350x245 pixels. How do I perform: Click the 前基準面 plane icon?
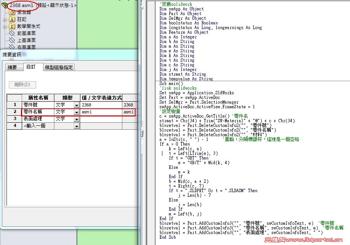12,33
